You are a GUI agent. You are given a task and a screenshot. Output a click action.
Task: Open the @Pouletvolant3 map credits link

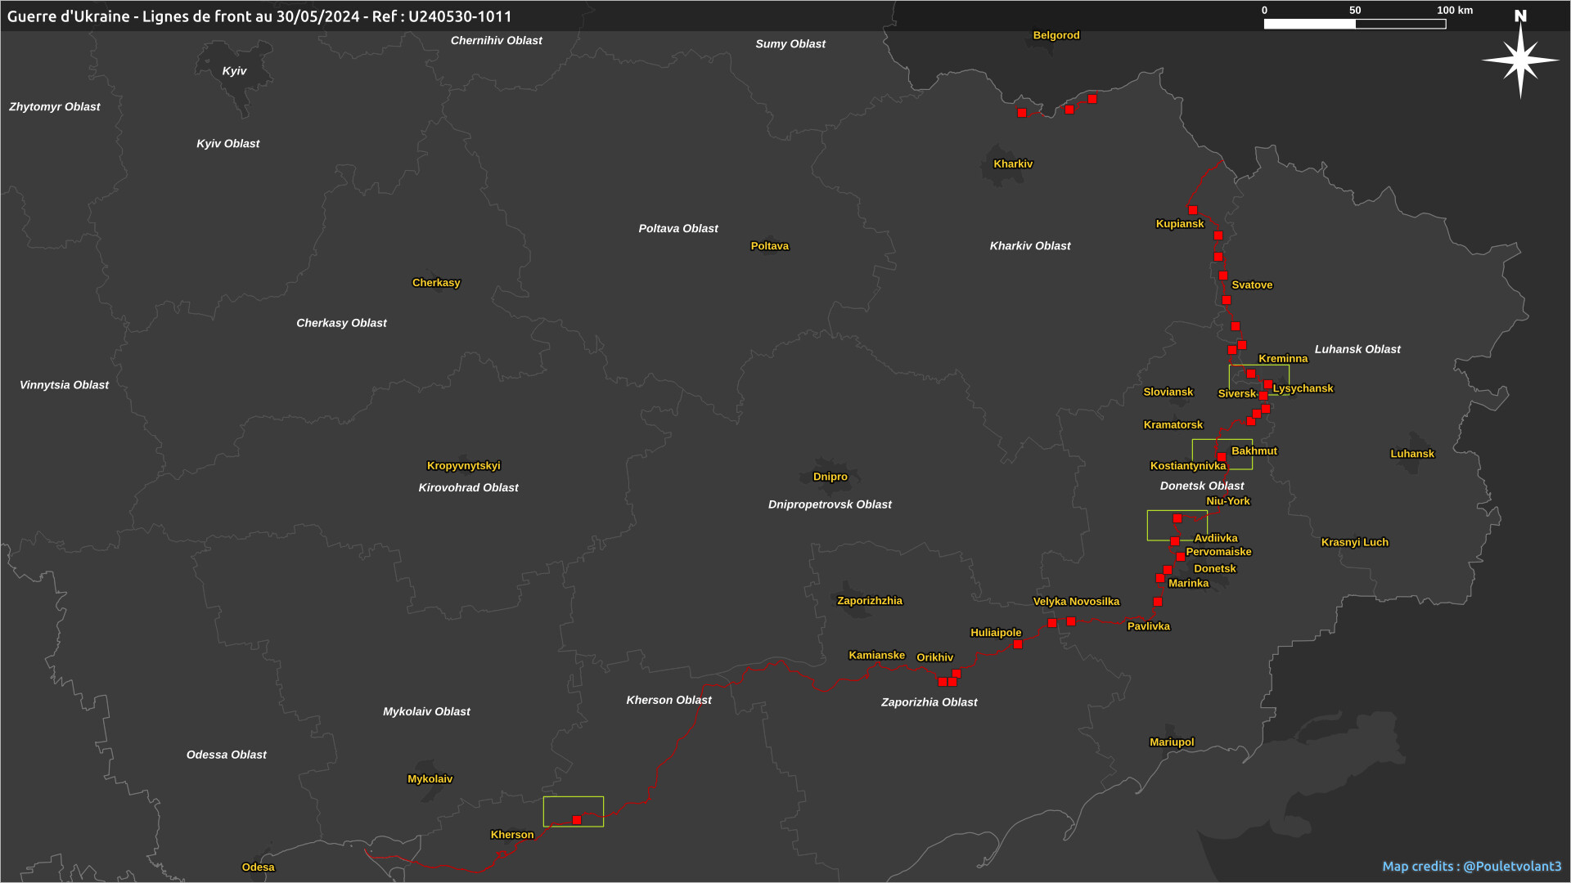1512,867
